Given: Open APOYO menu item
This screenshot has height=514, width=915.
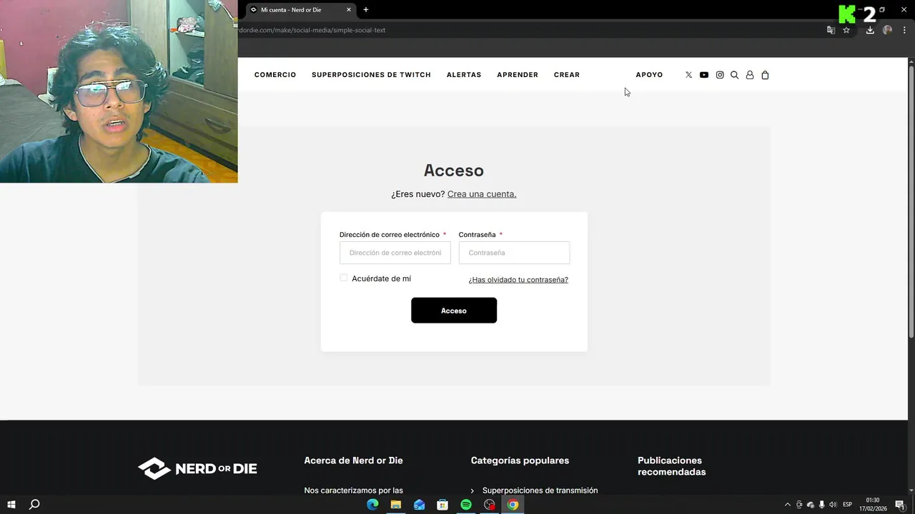Looking at the screenshot, I should tap(649, 75).
